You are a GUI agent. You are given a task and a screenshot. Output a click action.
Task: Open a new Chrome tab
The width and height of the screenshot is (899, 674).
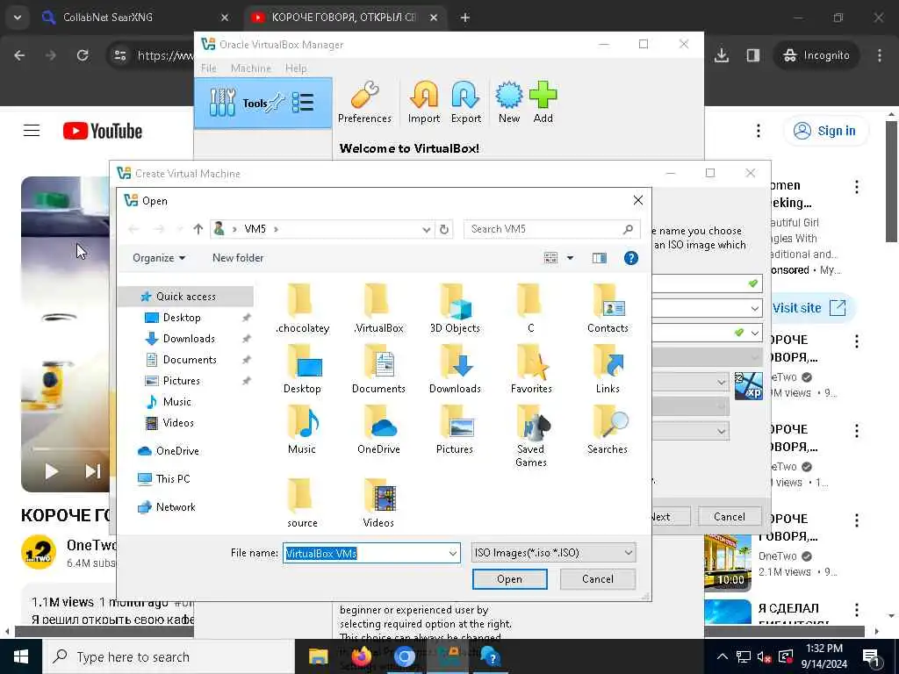tap(465, 18)
